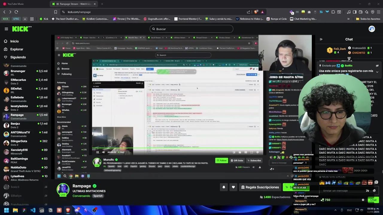Click the 750 channel points balance

(326, 200)
